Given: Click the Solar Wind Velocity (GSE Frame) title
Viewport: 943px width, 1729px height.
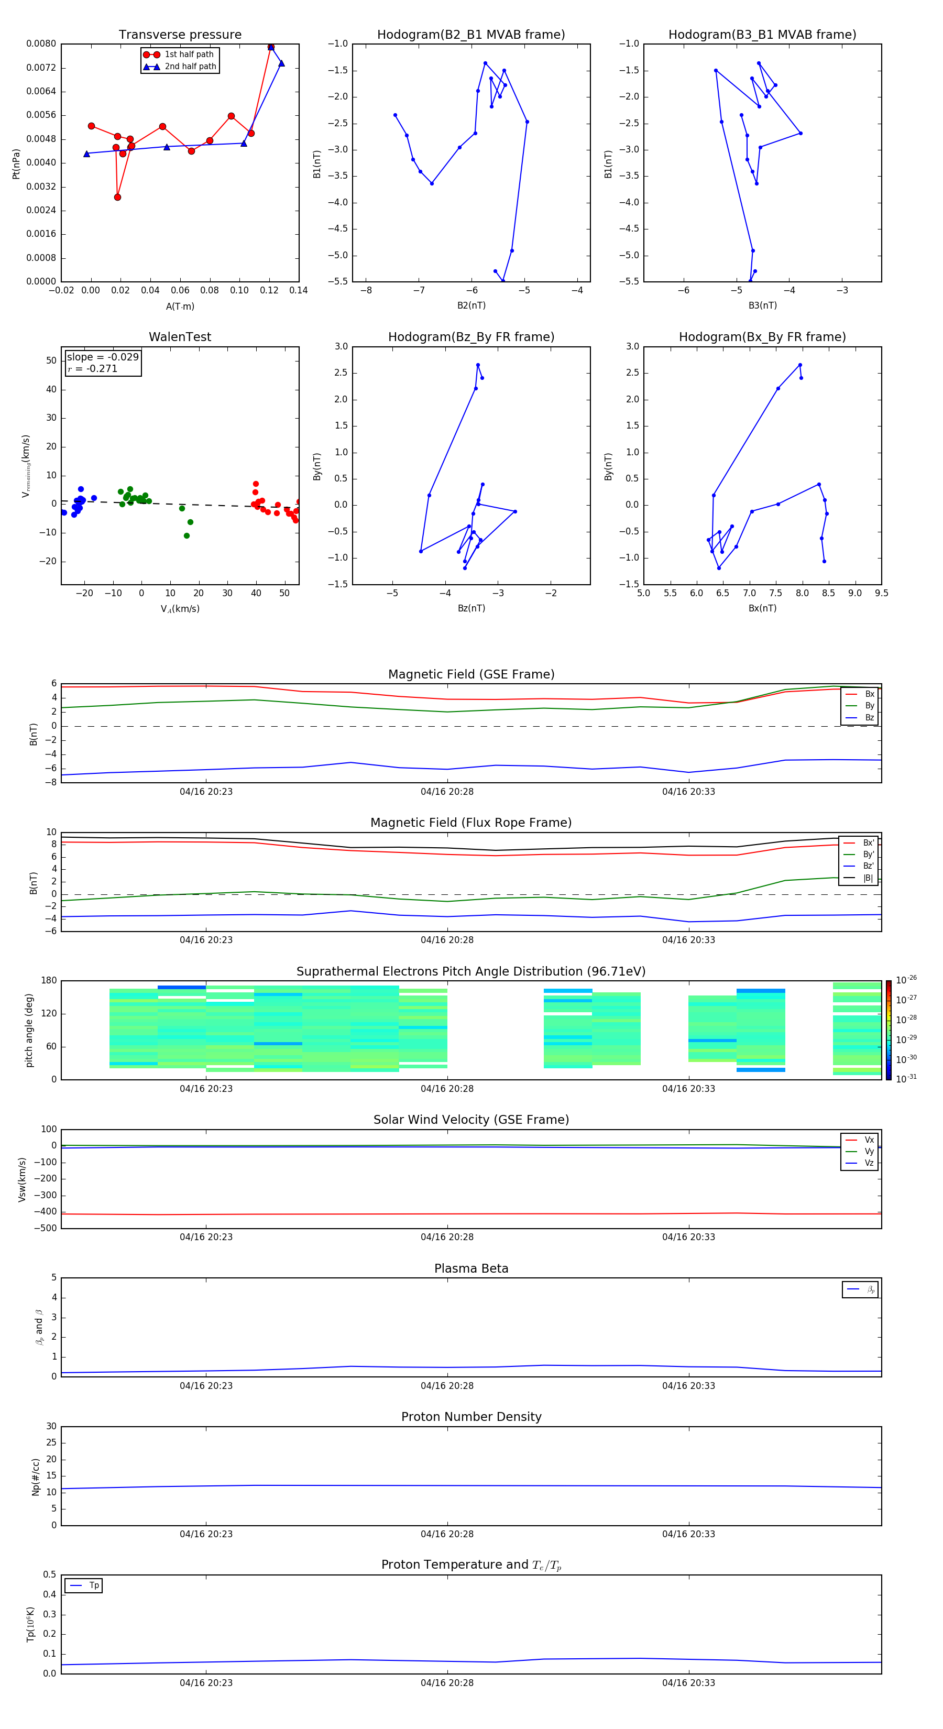Looking at the screenshot, I should (471, 1120).
